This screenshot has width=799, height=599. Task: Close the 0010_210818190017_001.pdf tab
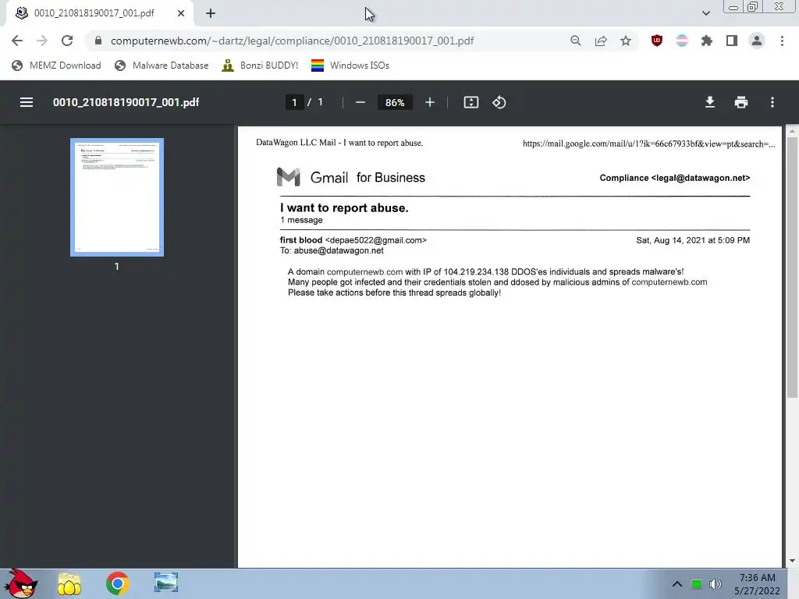pos(181,13)
